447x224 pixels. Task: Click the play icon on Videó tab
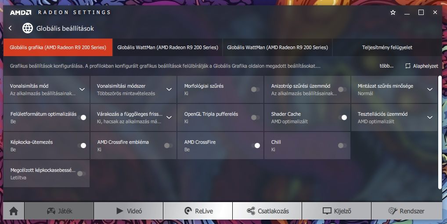(x=120, y=211)
